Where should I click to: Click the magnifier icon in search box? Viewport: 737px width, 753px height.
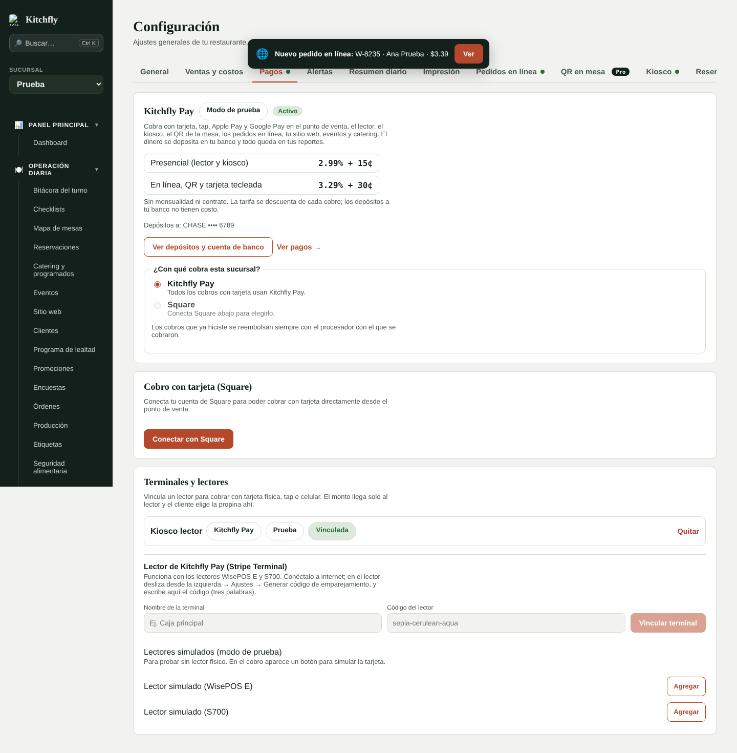[x=18, y=43]
